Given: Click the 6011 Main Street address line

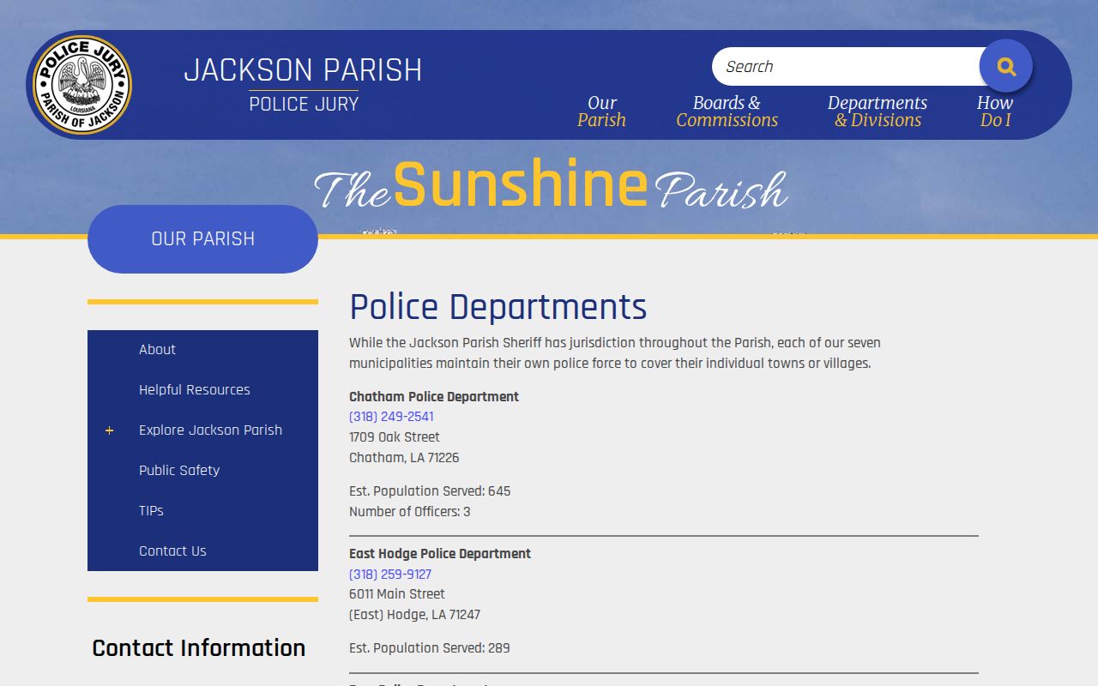Looking at the screenshot, I should click(397, 594).
